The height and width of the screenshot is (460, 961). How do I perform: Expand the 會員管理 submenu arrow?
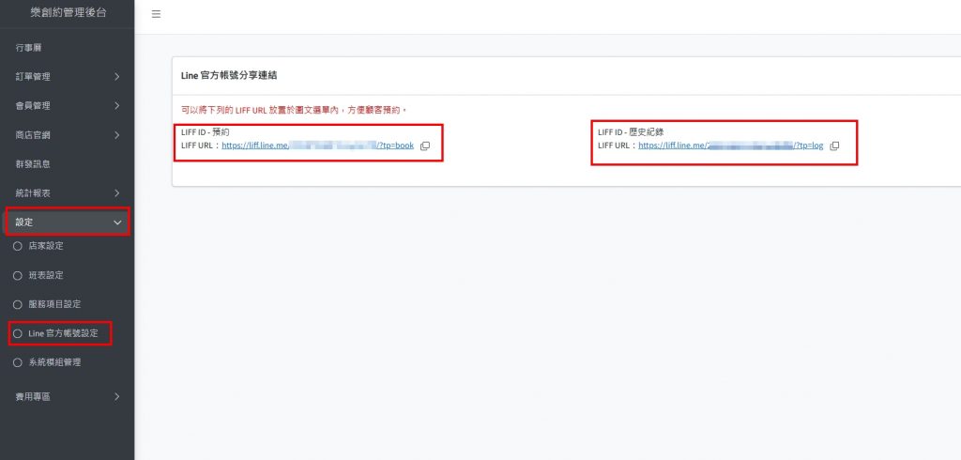coord(116,105)
